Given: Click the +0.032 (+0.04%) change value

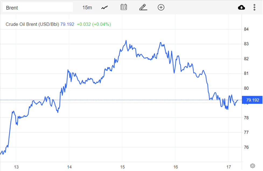Looking at the screenshot, I should click(94, 24).
